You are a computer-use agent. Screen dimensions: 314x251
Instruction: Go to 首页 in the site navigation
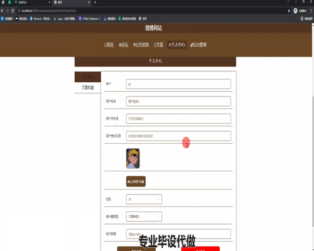(x=109, y=45)
